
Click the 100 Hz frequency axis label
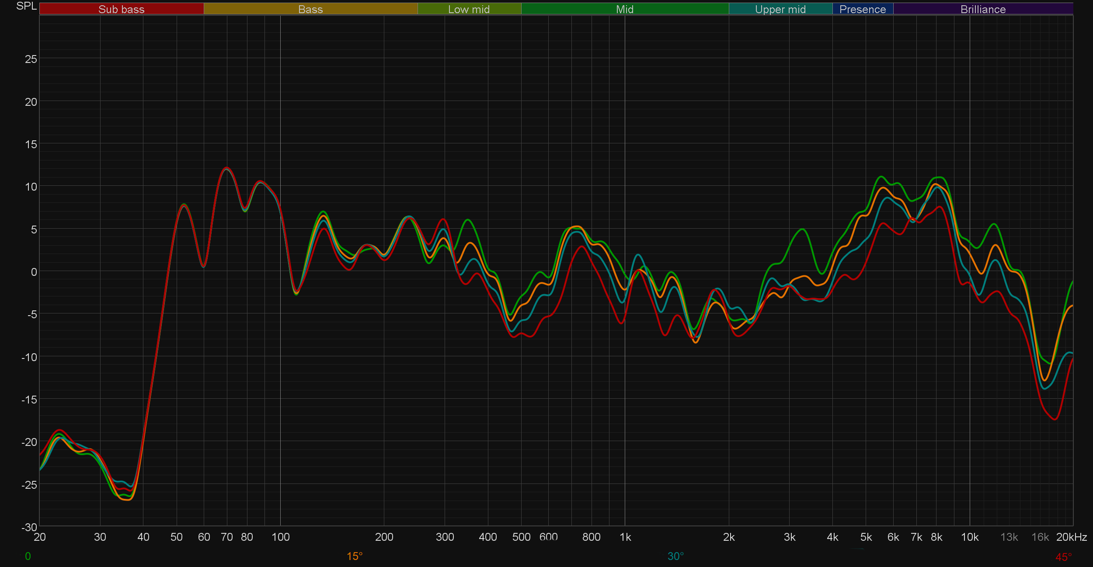(x=281, y=537)
